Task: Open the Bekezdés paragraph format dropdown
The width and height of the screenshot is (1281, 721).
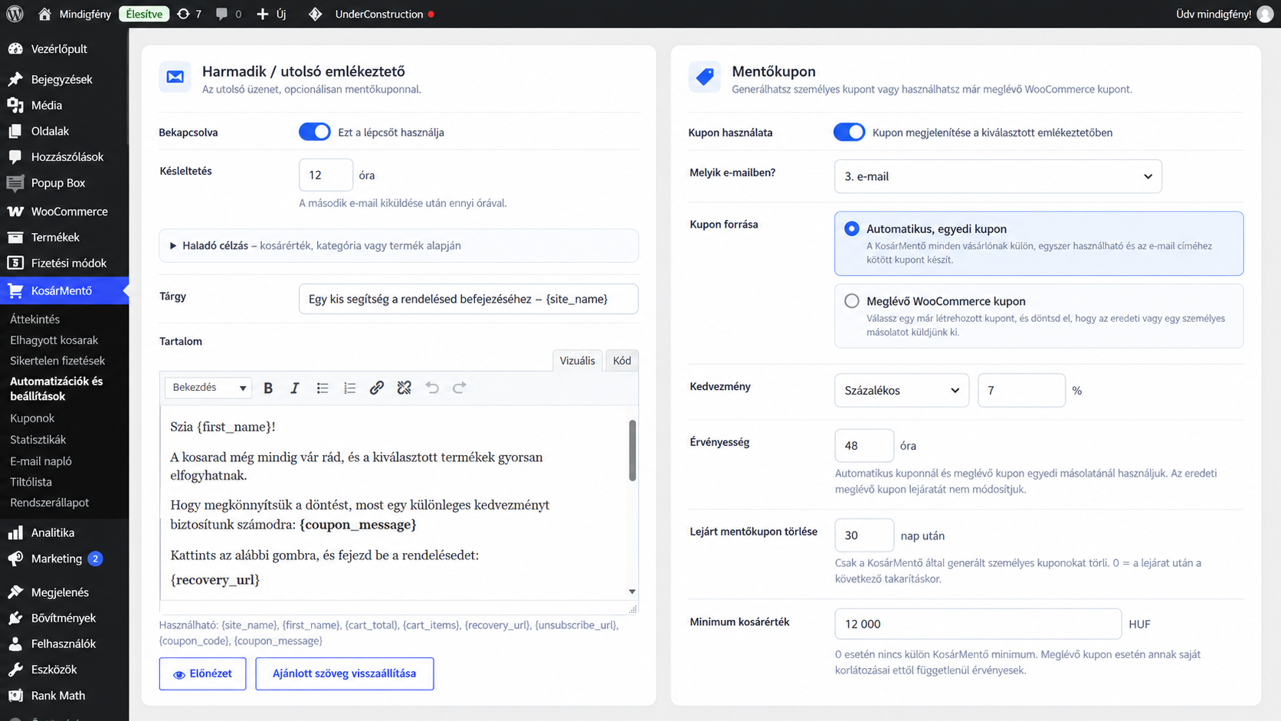Action: (x=208, y=388)
